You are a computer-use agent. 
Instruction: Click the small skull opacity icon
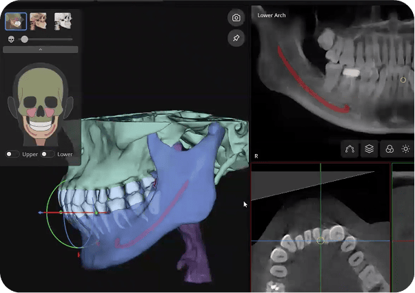(10, 40)
